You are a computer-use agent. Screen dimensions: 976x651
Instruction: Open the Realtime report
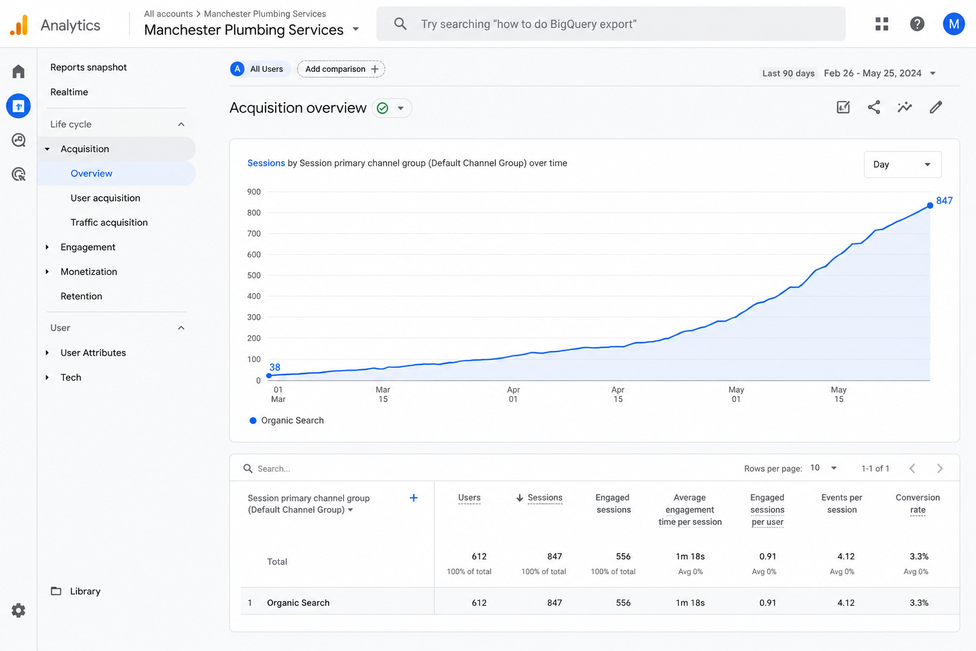pyautogui.click(x=69, y=92)
